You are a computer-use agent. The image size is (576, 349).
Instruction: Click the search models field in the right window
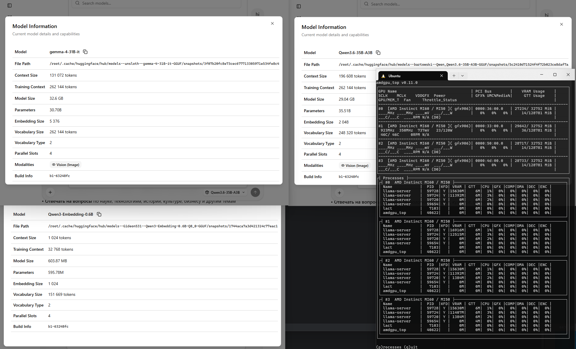point(445,4)
